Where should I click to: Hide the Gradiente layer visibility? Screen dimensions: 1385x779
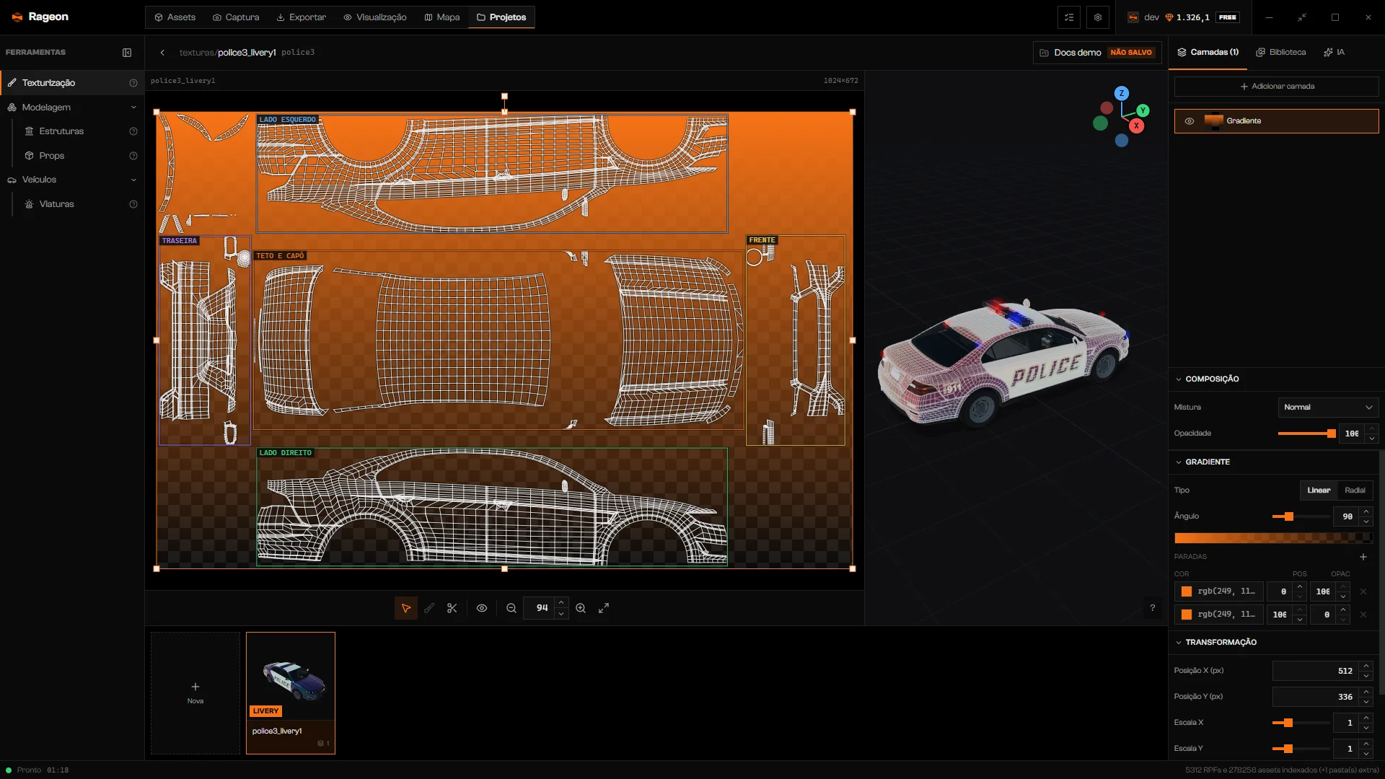coord(1190,121)
